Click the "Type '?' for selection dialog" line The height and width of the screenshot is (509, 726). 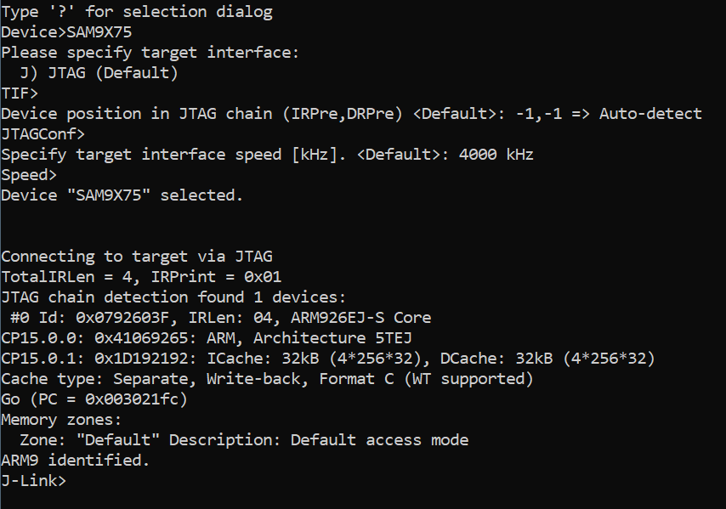coord(137,12)
